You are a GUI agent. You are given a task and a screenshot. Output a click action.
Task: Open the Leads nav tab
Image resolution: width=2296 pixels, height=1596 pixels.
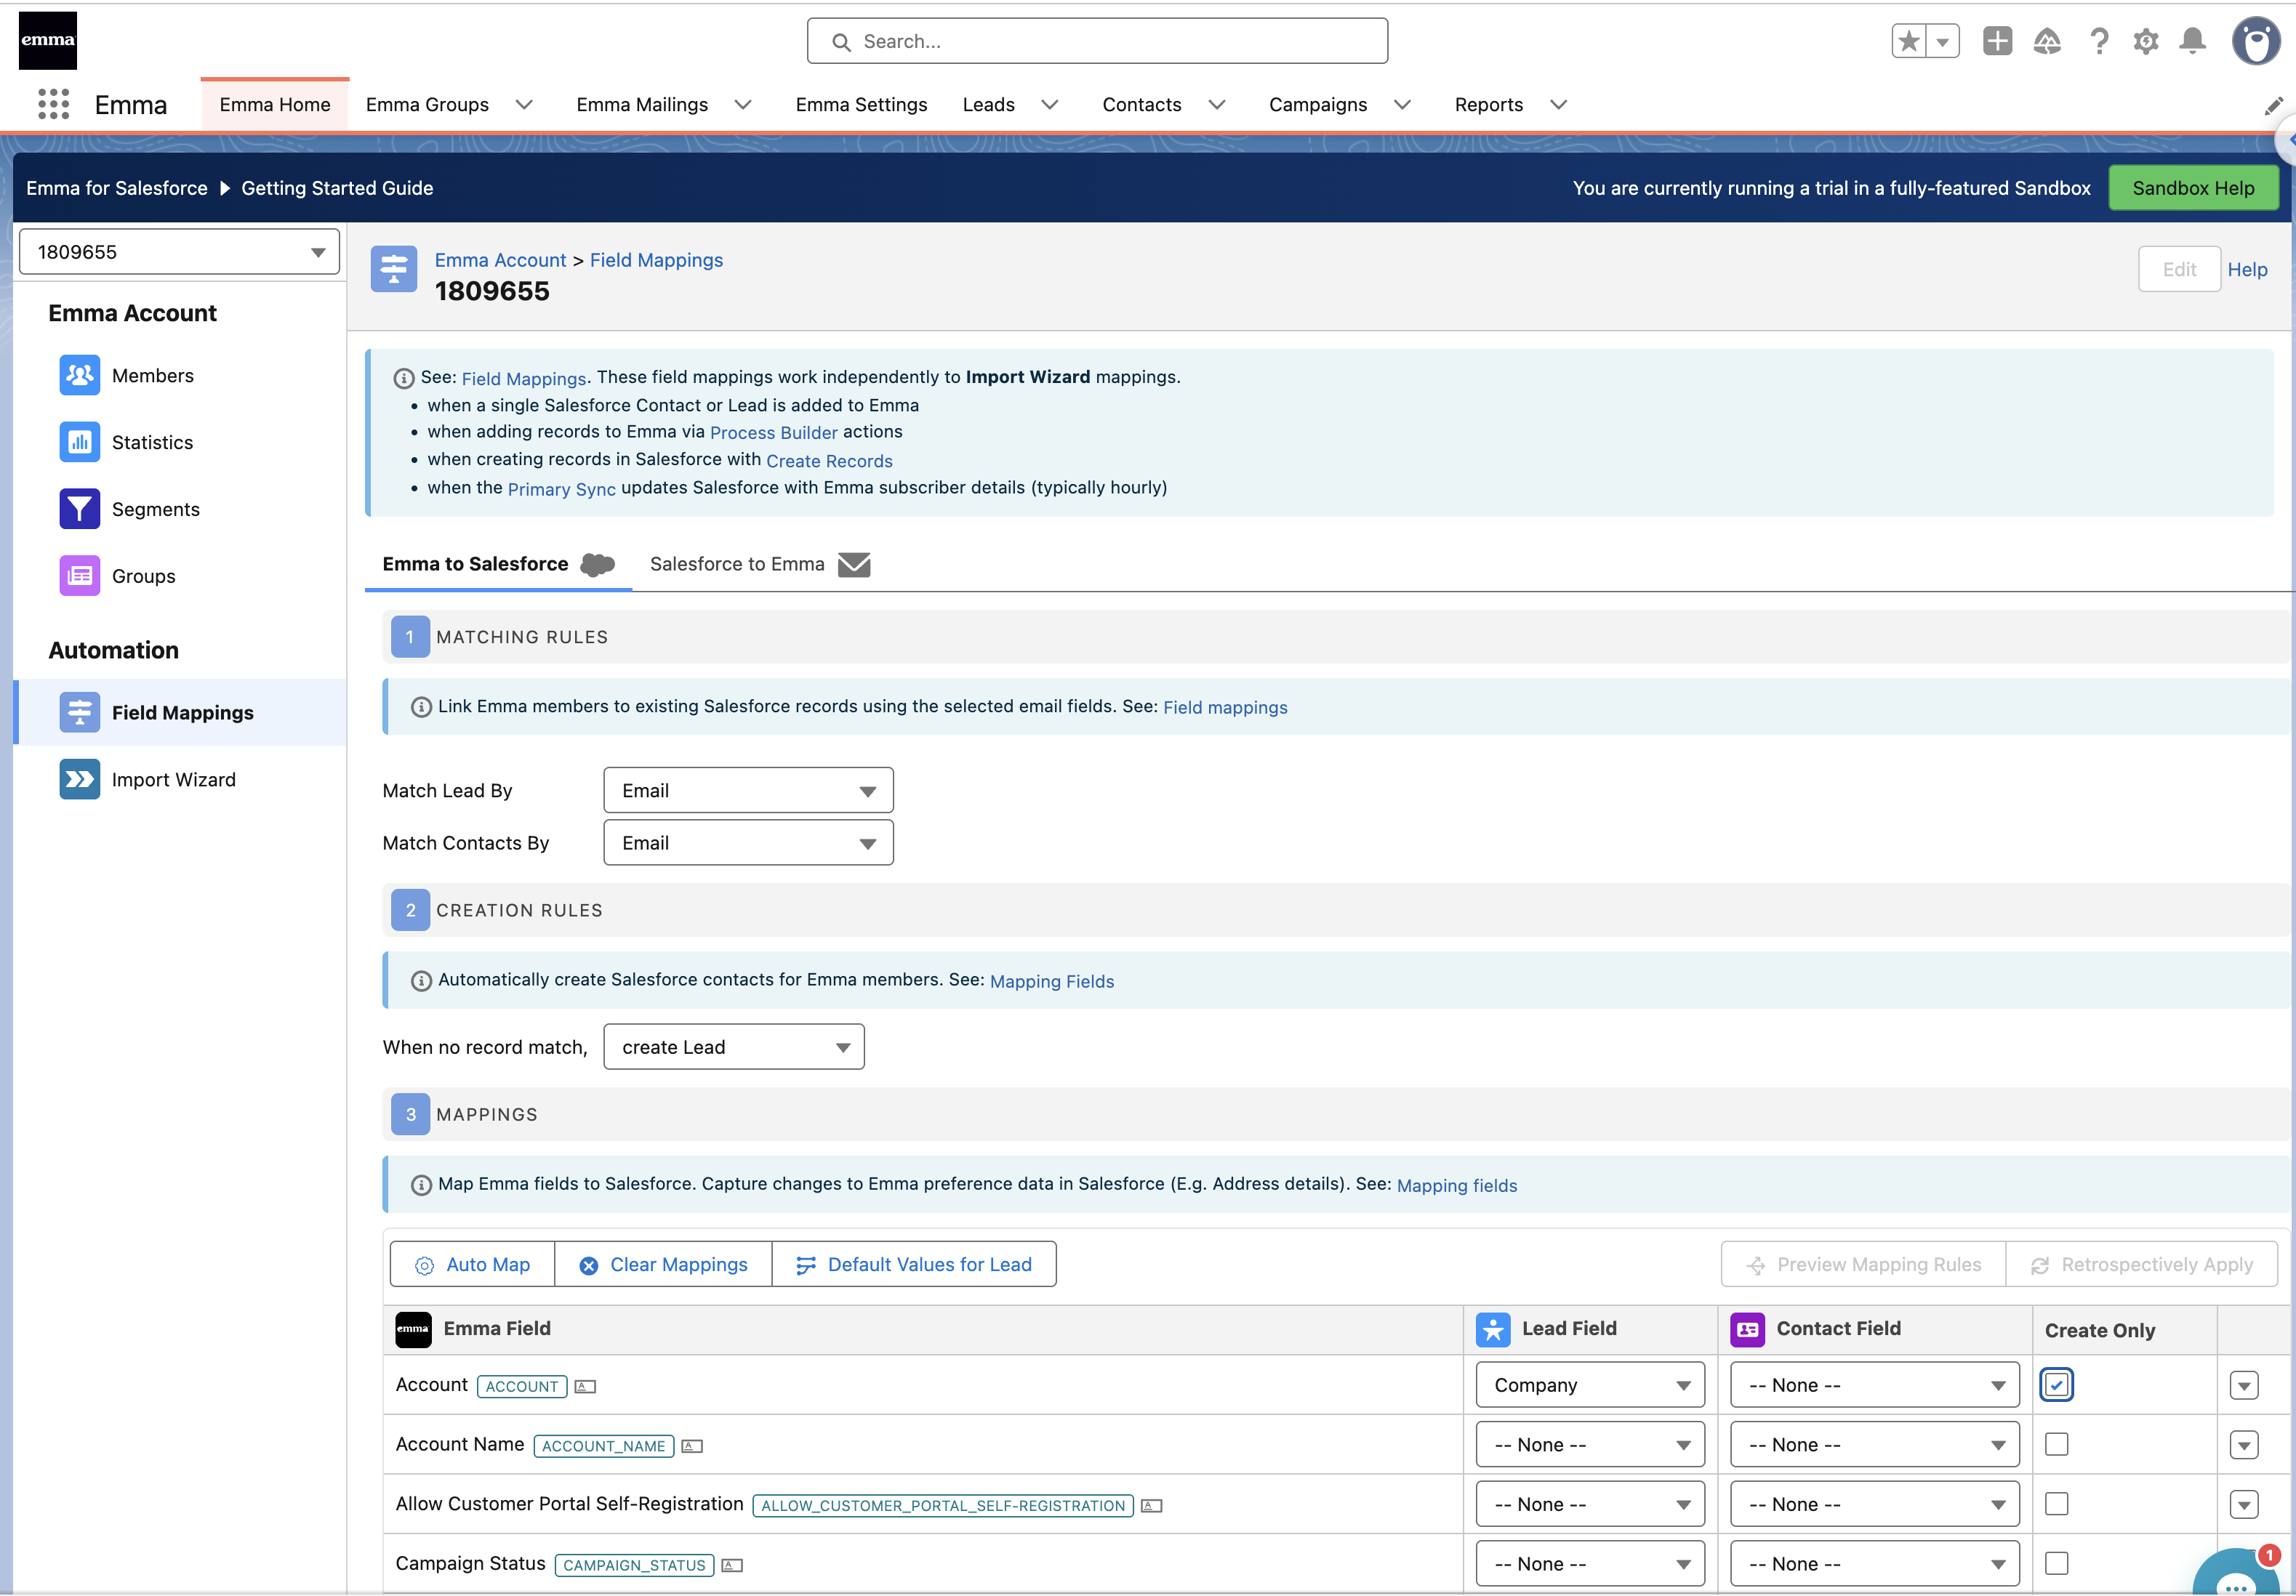pyautogui.click(x=988, y=105)
